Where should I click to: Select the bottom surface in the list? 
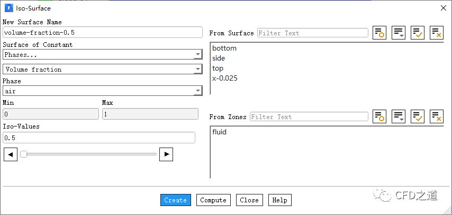coord(224,48)
